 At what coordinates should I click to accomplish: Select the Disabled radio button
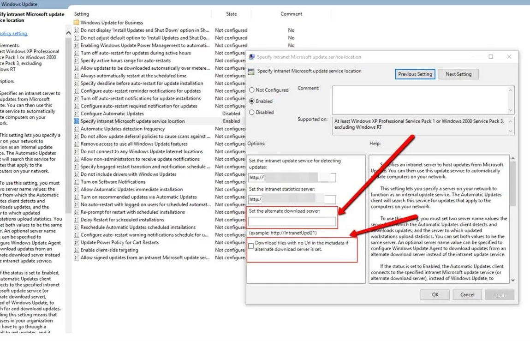[x=252, y=113]
